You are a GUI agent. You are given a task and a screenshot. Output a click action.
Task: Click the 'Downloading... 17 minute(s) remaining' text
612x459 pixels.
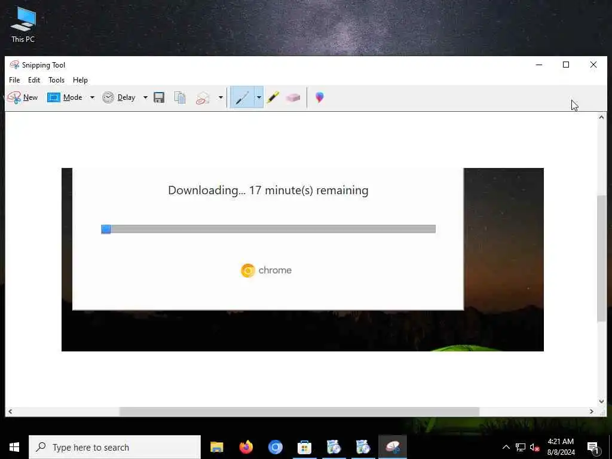click(x=268, y=190)
